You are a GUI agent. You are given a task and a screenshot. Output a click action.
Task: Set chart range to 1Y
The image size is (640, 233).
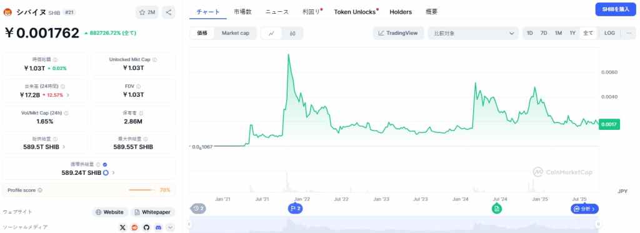click(x=572, y=33)
